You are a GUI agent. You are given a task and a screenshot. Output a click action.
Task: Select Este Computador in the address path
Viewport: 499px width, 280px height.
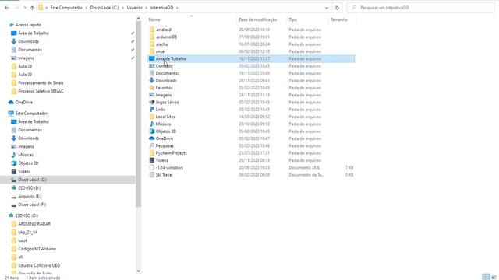pos(66,8)
